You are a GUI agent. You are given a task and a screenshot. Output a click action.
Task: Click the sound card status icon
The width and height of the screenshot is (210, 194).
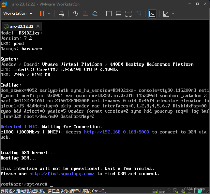pos(183,191)
